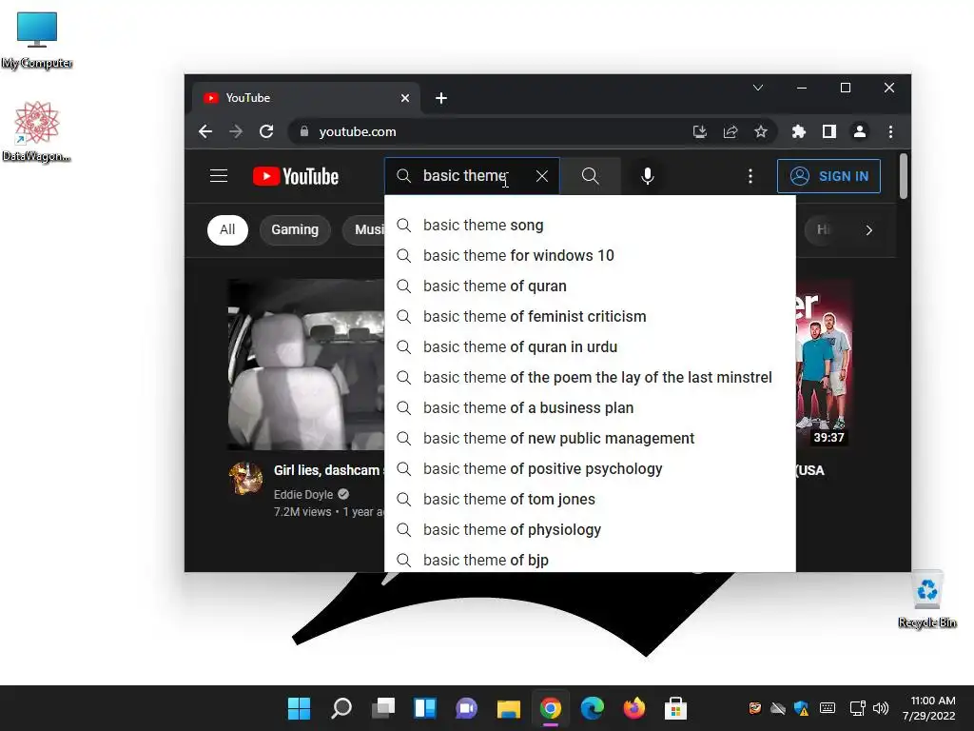Choose suggestion basic theme for windows 10
Image resolution: width=974 pixels, height=731 pixels.
(590, 255)
